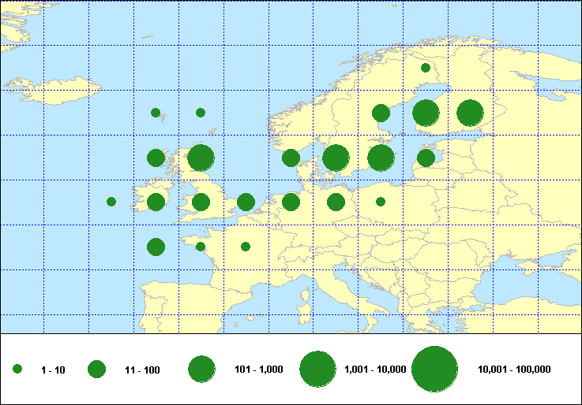Click the "11 - 100" legend label
This screenshot has width=582, height=405.
(x=142, y=370)
